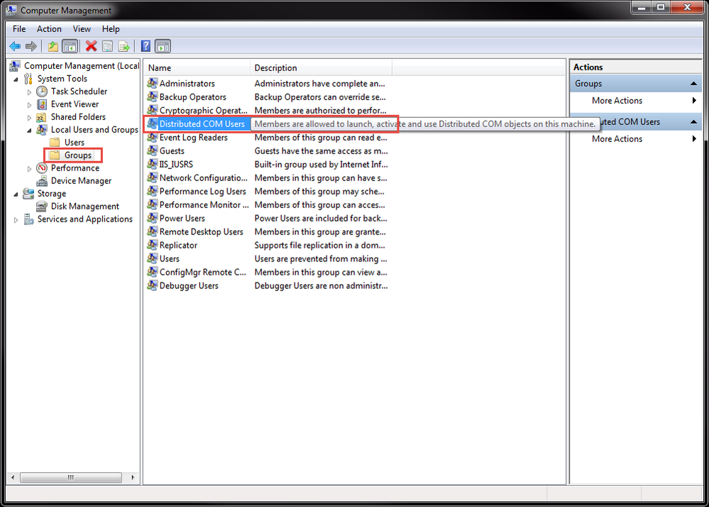
Task: Click the Back navigation arrow
Action: click(15, 46)
